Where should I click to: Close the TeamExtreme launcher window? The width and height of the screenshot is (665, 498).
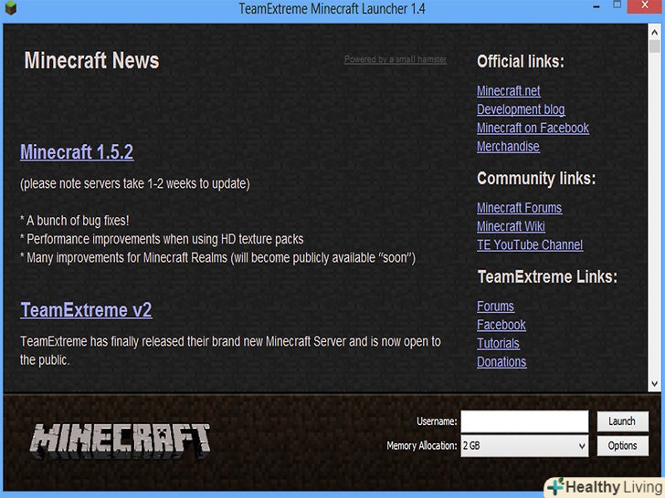coord(645,5)
